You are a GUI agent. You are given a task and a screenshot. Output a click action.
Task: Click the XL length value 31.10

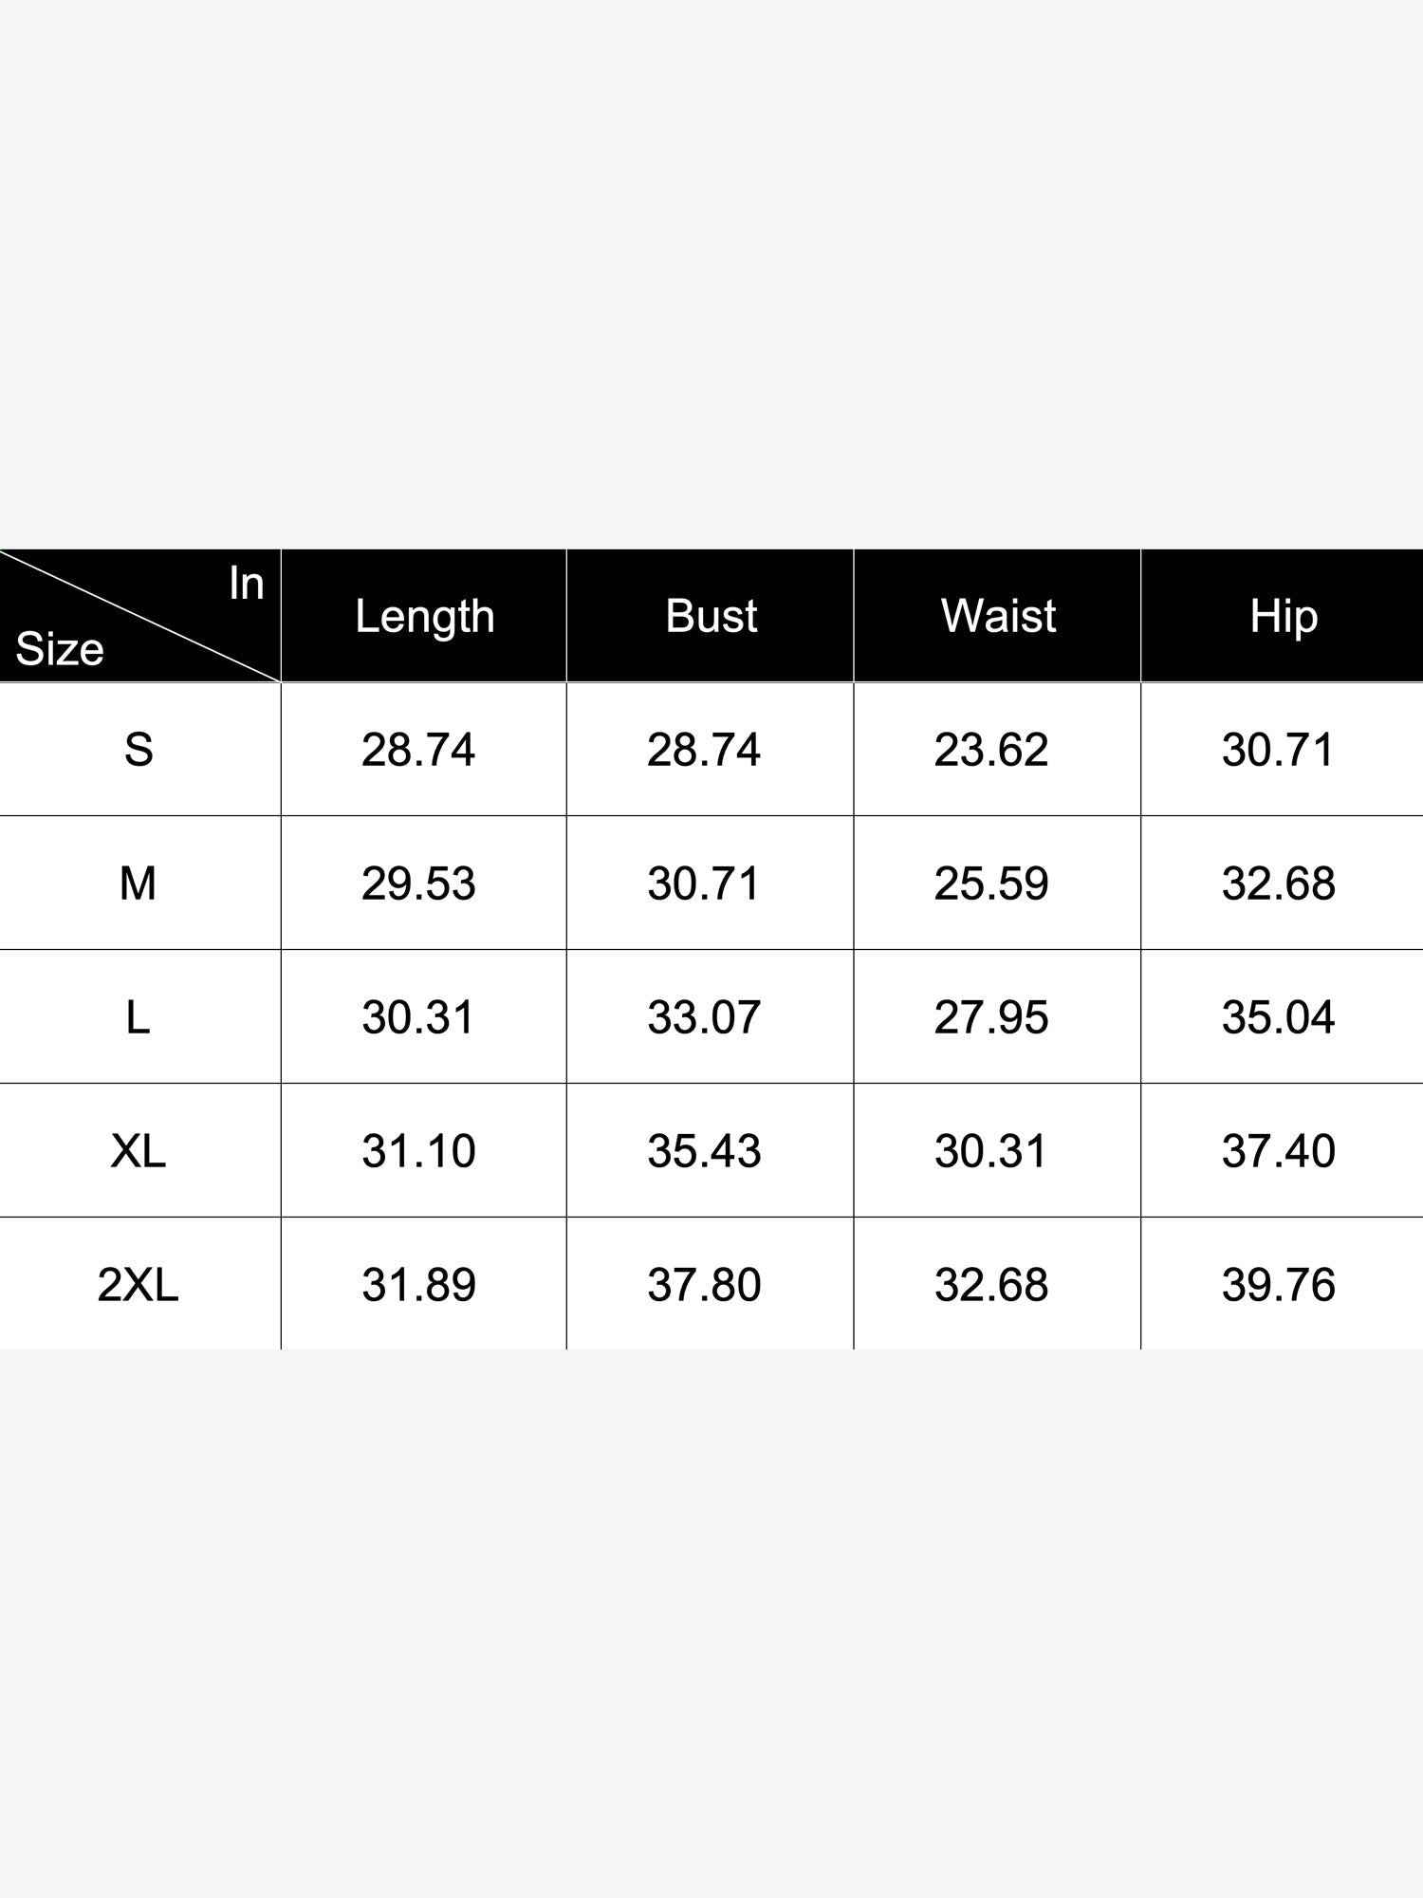point(418,1151)
